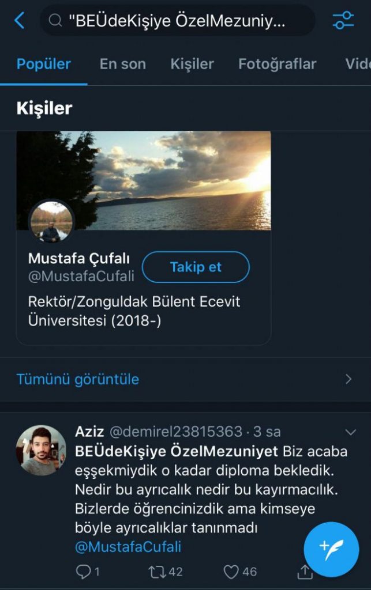Like the tweet by Aziz
This screenshot has height=590, width=371.
coord(231,571)
